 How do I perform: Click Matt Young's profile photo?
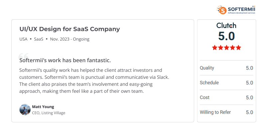(x=25, y=109)
